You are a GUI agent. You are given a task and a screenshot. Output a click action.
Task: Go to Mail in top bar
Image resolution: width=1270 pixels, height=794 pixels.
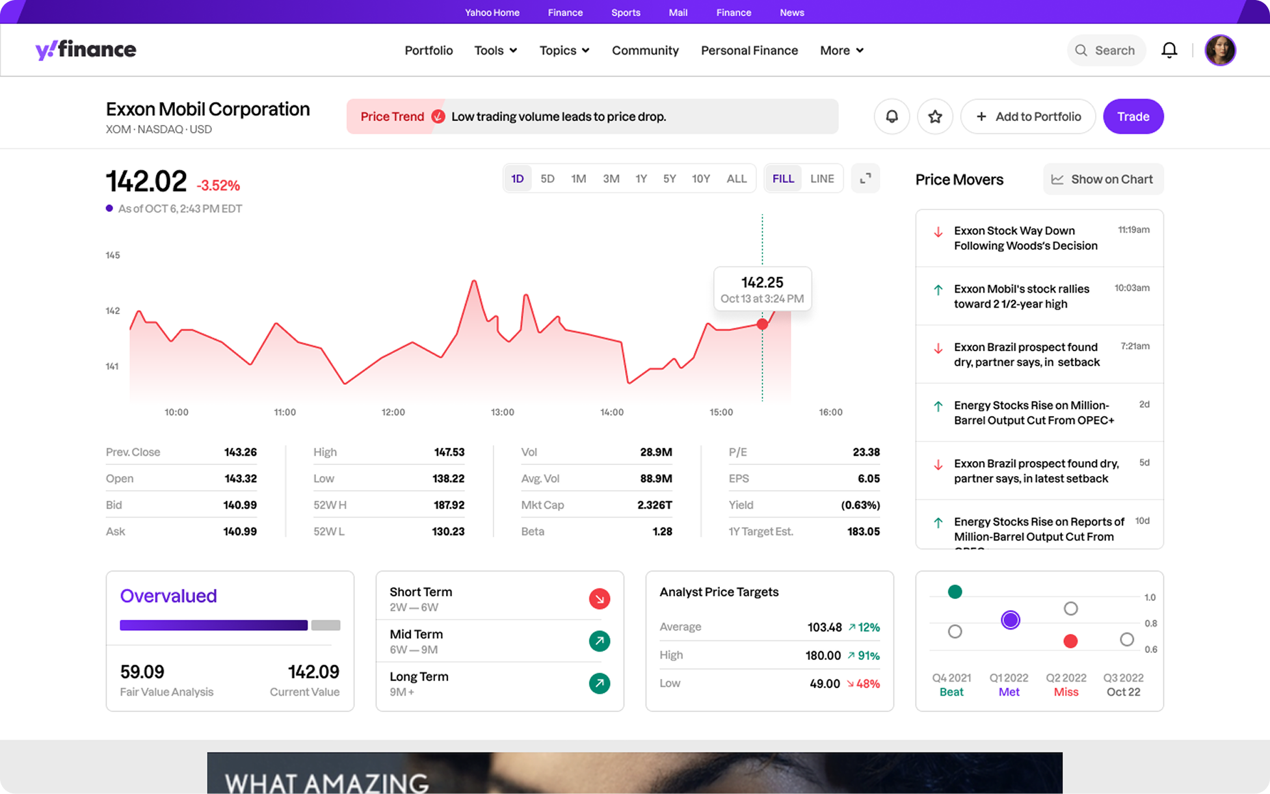pyautogui.click(x=678, y=12)
